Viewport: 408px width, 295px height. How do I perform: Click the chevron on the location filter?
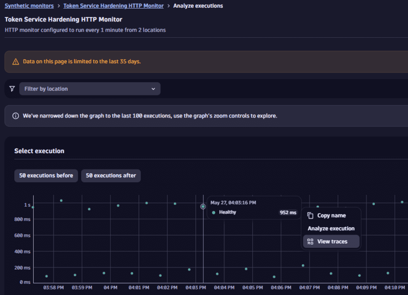(153, 88)
